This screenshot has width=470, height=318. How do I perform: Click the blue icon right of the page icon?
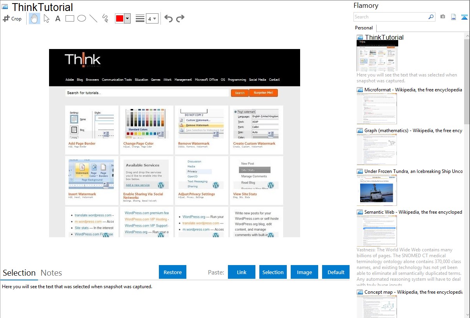click(x=464, y=17)
